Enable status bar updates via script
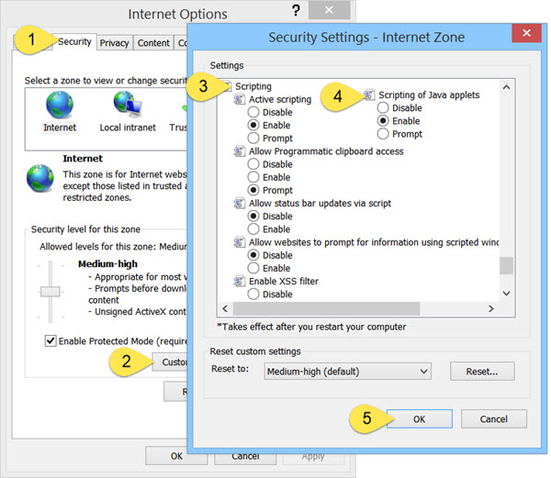 coord(253,229)
